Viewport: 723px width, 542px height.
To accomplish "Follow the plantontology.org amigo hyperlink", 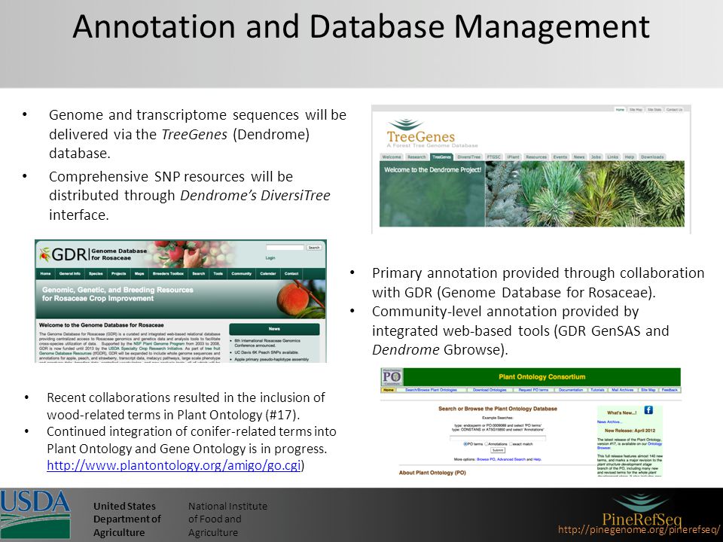I will (174, 465).
